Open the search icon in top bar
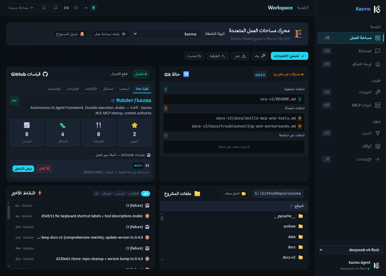Image resolution: width=386 pixels, height=276 pixels. [44, 8]
